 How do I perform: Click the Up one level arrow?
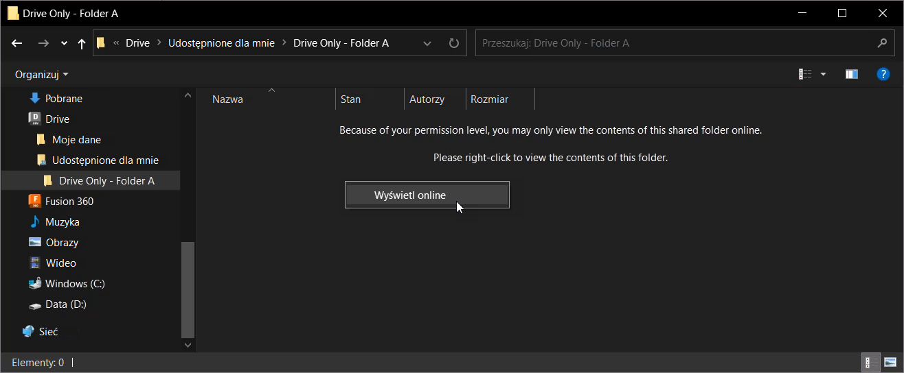coord(82,43)
